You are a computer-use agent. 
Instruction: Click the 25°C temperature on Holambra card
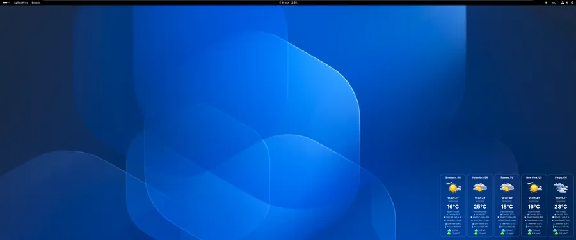[x=480, y=207]
